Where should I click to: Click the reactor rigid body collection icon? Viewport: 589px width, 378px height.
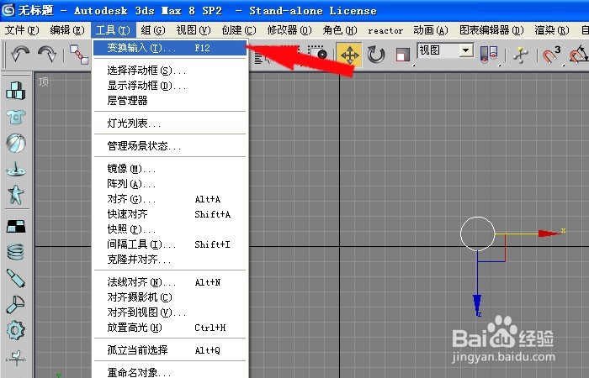pos(16,91)
